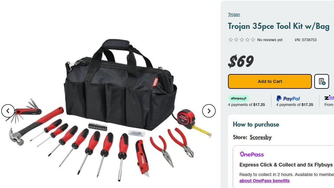Viewport: 334px width, 188px height.
Task: Click the fifth rating star
Action: (x=253, y=40)
